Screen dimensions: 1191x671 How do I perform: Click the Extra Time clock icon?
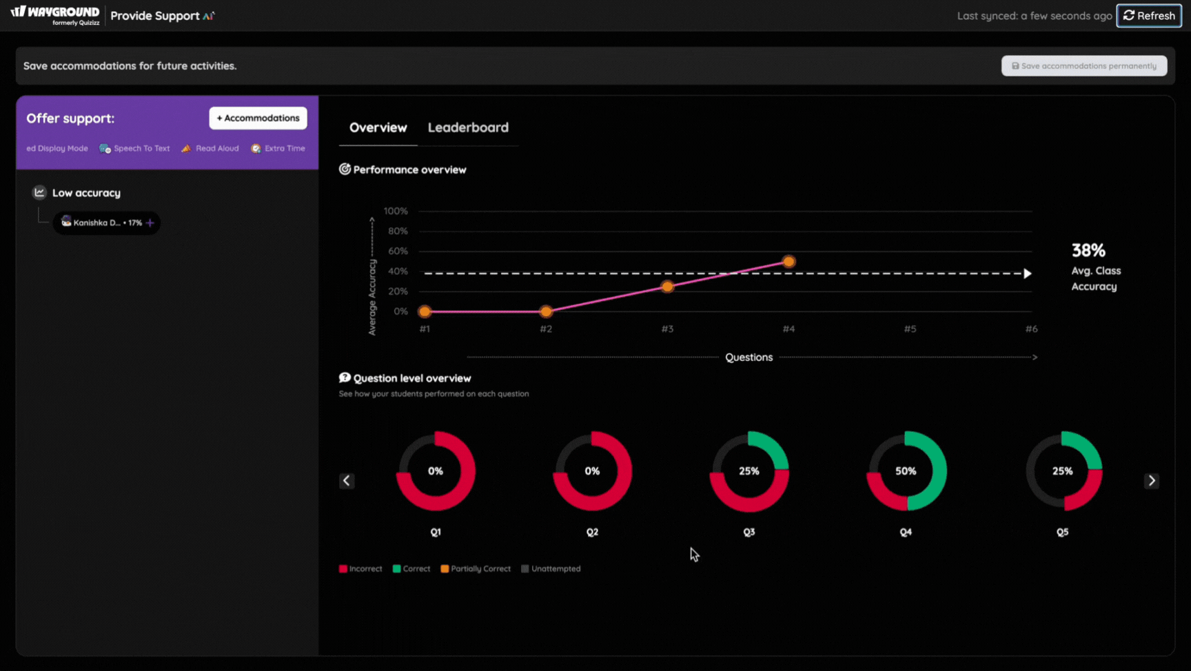click(x=256, y=148)
